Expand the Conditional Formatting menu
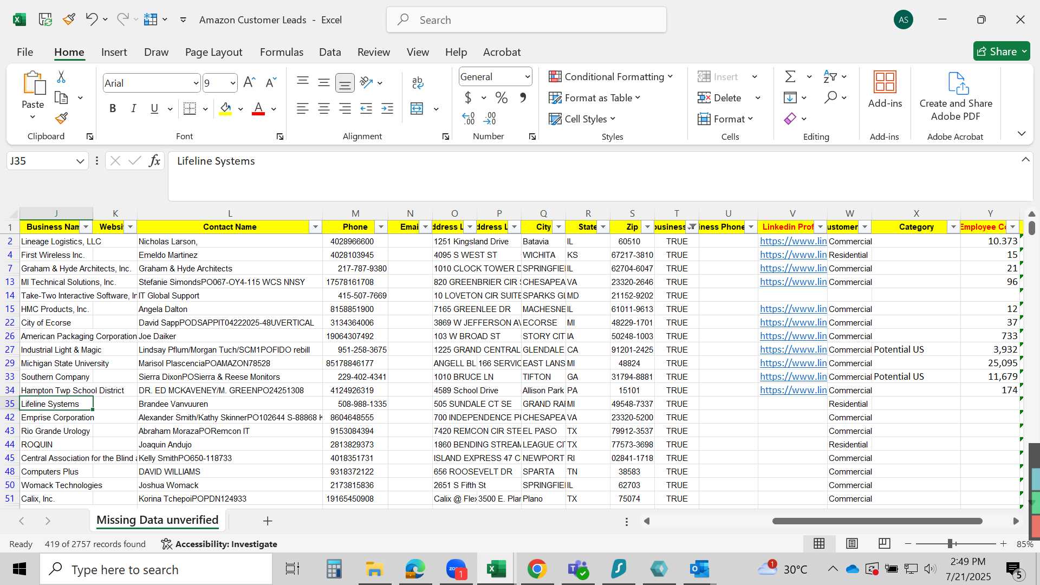Viewport: 1040px width, 585px height. tap(610, 76)
